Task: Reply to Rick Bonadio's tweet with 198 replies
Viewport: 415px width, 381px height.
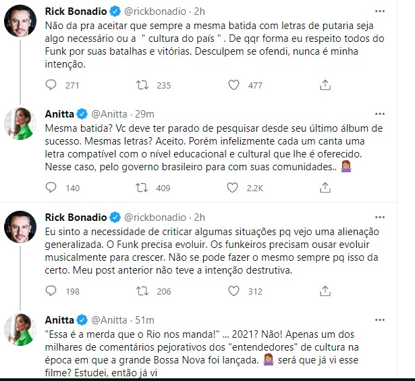Action: point(52,292)
